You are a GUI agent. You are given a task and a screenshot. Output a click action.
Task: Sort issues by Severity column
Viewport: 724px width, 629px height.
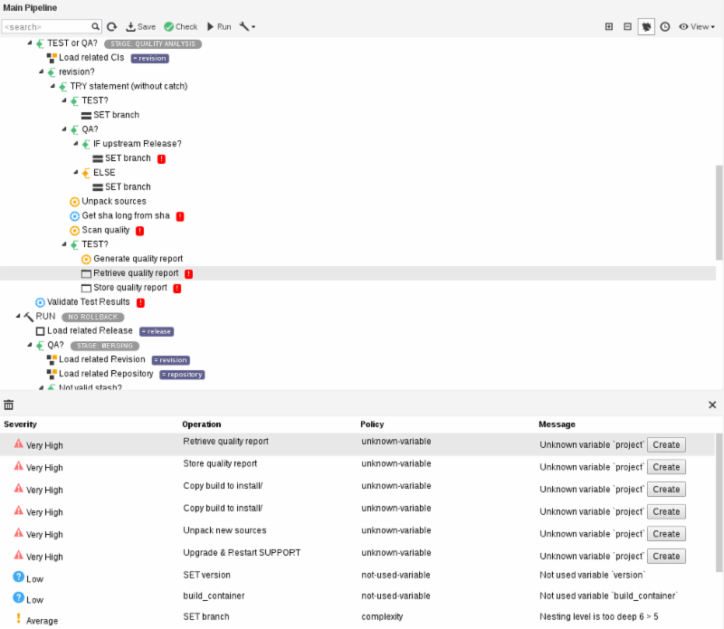click(20, 424)
